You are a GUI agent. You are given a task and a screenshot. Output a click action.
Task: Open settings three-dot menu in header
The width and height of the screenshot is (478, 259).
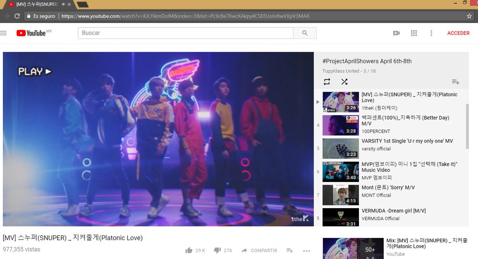[431, 33]
